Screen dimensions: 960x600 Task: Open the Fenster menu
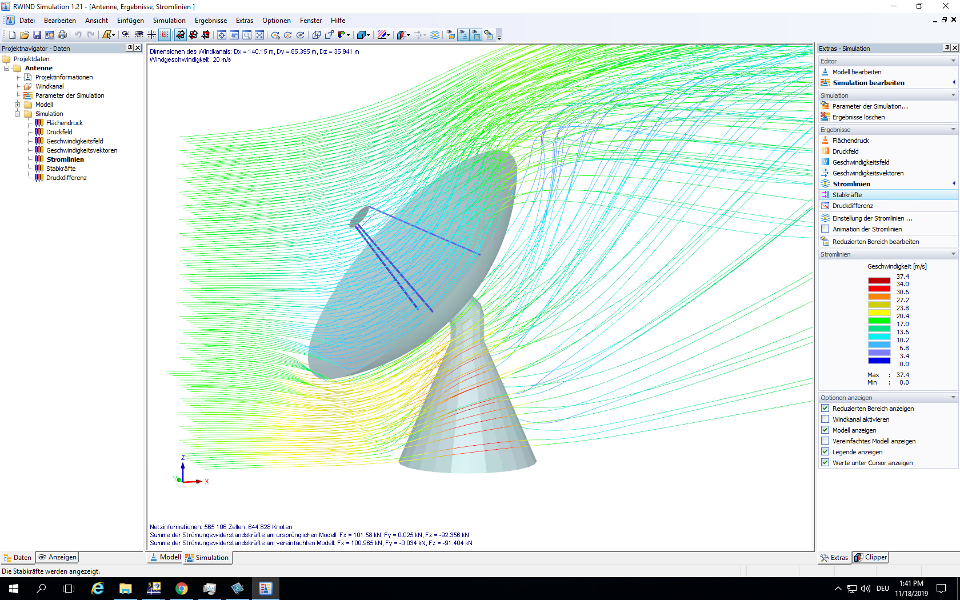click(x=311, y=21)
